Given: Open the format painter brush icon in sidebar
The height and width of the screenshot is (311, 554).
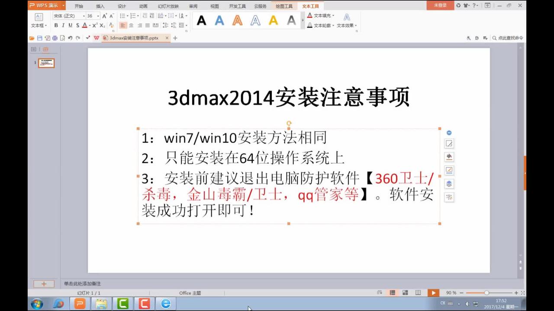Looking at the screenshot, I should coord(449,157).
